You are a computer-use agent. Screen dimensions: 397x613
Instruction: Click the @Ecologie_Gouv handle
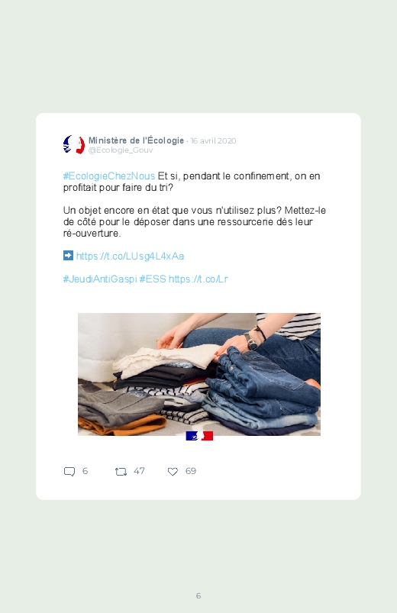121,150
